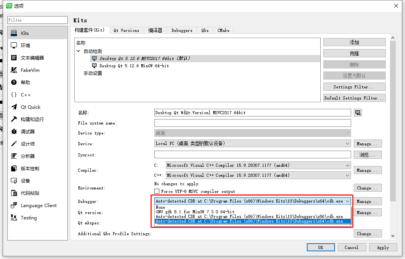The width and height of the screenshot is (405, 259).
Task: Clone the selected kit
Action: (x=354, y=53)
